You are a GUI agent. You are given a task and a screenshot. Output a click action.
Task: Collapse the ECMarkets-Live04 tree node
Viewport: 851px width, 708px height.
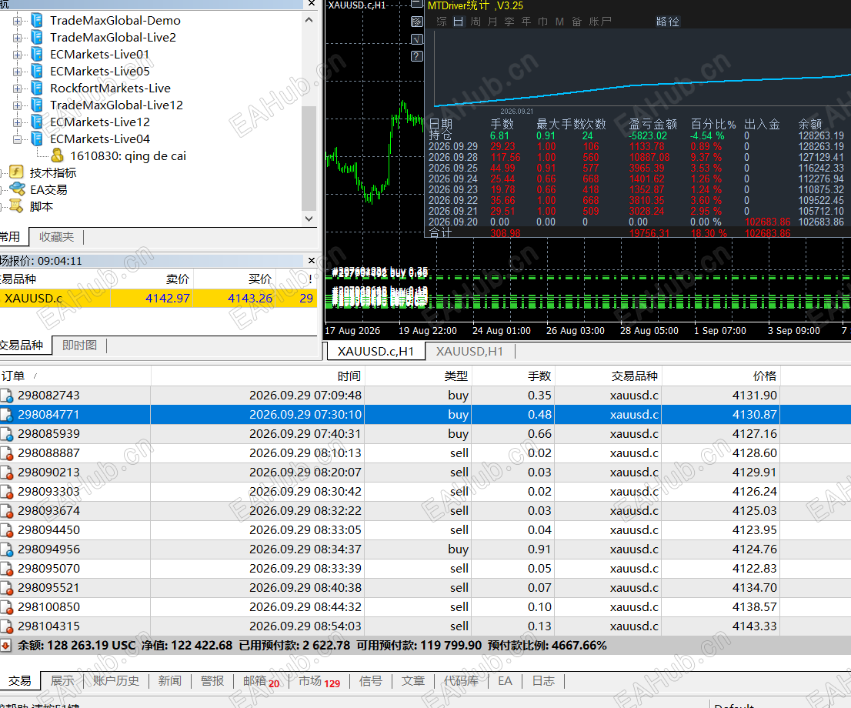[x=18, y=139]
